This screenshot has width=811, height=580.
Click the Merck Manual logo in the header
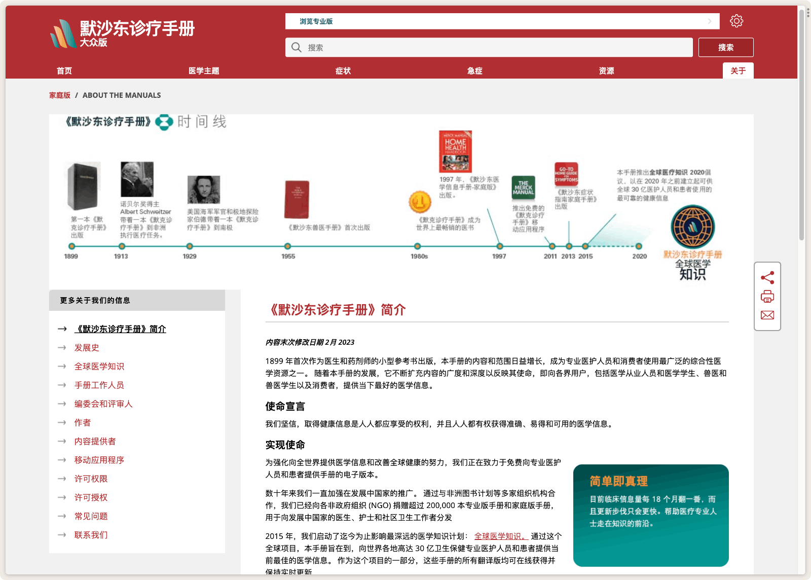(x=122, y=33)
